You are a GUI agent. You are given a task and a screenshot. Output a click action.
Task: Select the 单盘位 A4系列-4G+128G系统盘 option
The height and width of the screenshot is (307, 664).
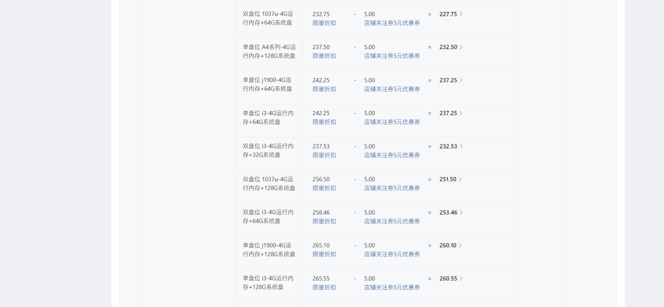click(269, 51)
